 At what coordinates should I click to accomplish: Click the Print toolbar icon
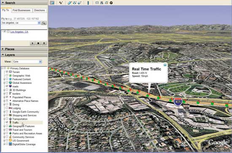click(x=102, y=3)
